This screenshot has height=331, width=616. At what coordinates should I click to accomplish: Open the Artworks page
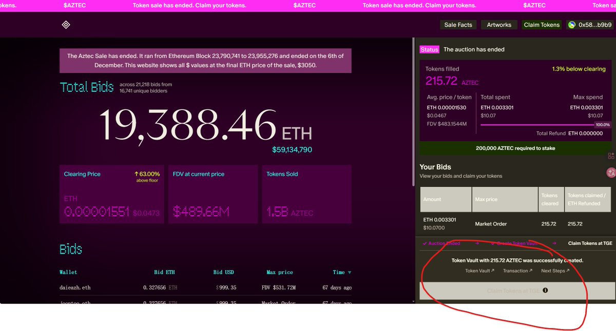(499, 25)
